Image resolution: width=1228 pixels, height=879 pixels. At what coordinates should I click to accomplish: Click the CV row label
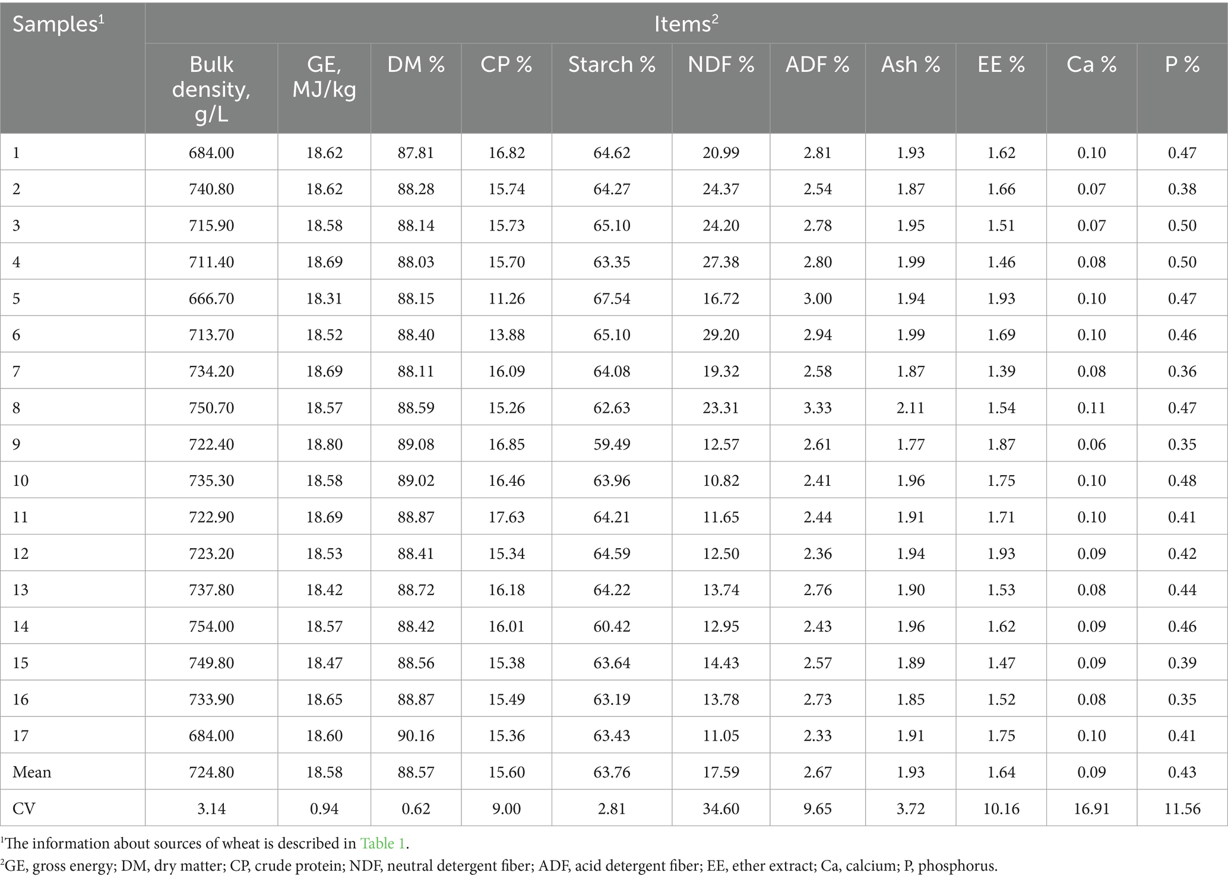[x=24, y=808]
